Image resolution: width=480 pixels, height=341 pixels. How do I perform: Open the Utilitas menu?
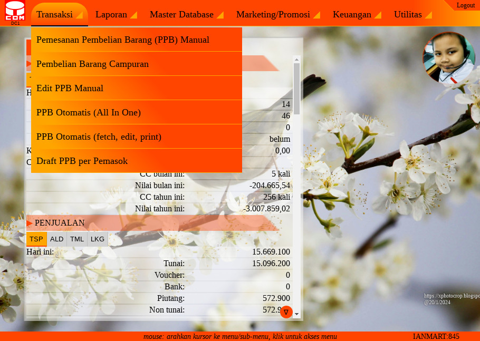point(412,15)
